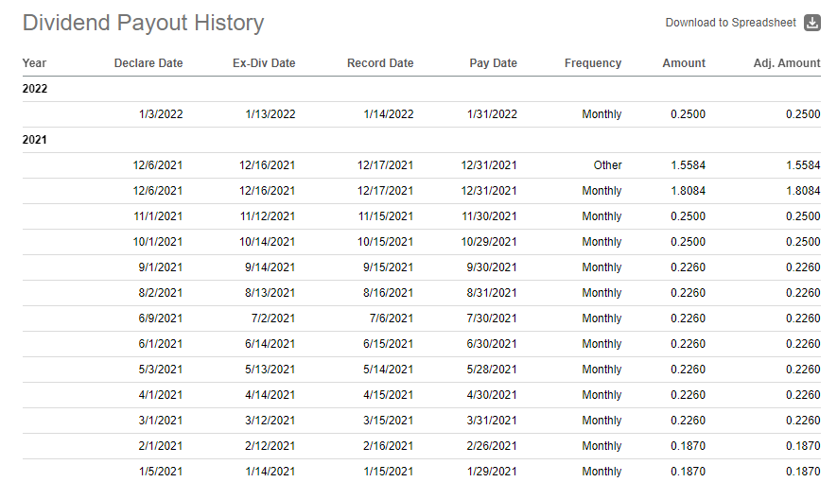This screenshot has height=482, width=837.
Task: Click the Dividend Payout History heading
Action: click(x=143, y=23)
